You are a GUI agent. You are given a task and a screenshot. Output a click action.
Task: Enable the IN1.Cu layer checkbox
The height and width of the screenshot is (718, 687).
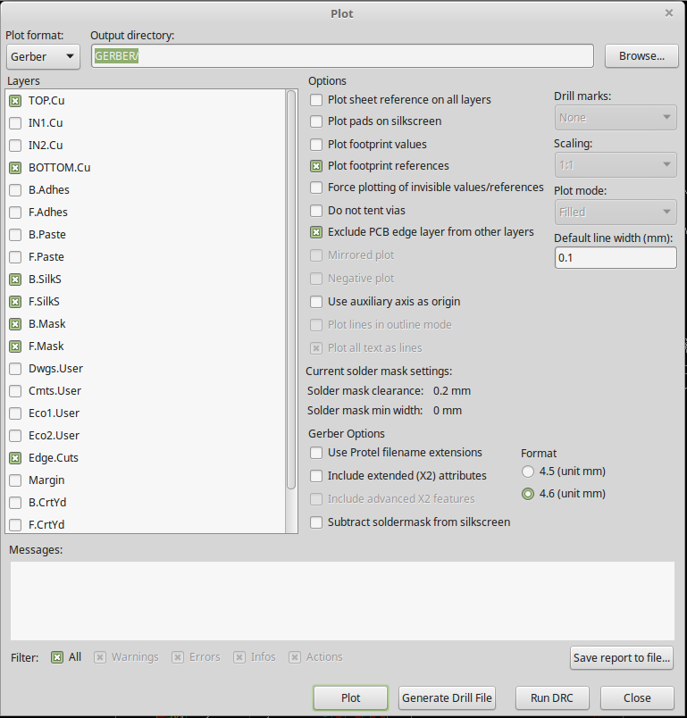tap(15, 123)
